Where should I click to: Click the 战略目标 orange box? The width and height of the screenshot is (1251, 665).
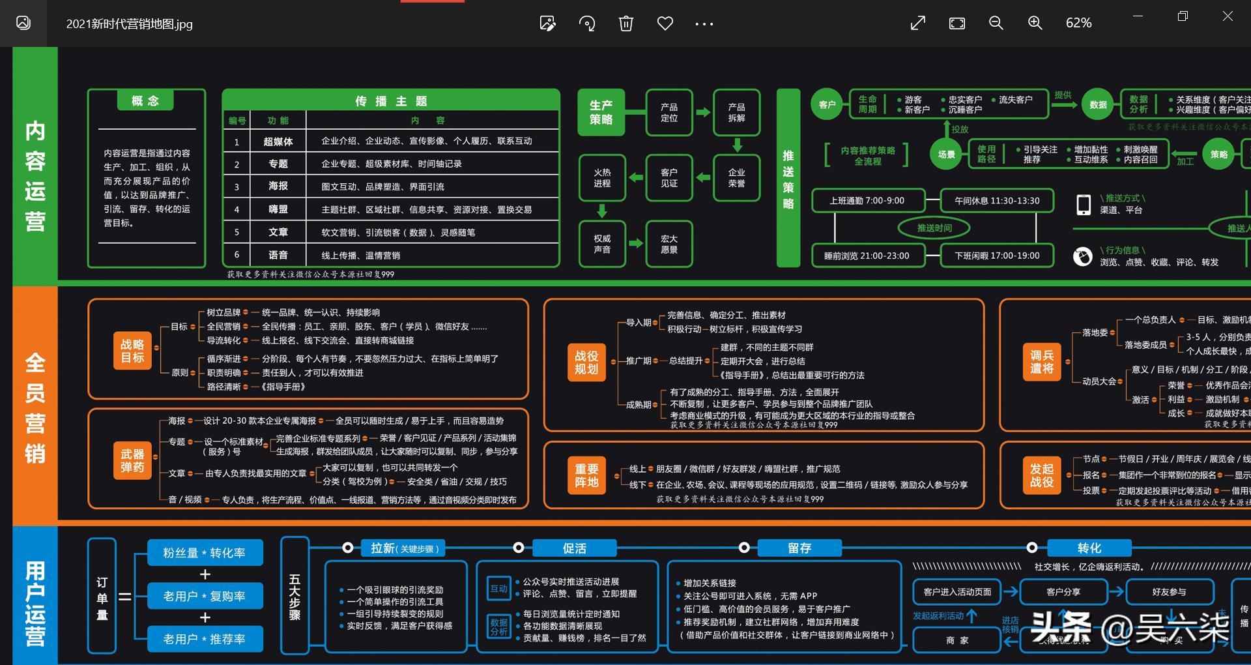[x=132, y=351]
